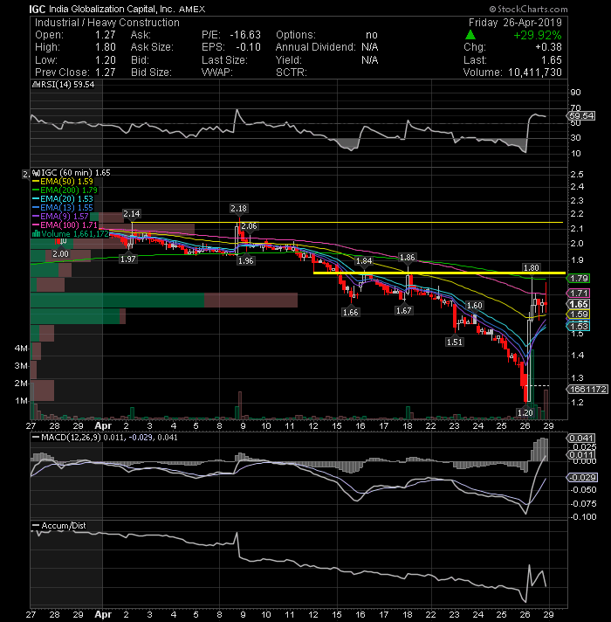Click the Volume 1,661,172 legend entry
Viewport: 611px width, 622px height.
click(x=71, y=233)
